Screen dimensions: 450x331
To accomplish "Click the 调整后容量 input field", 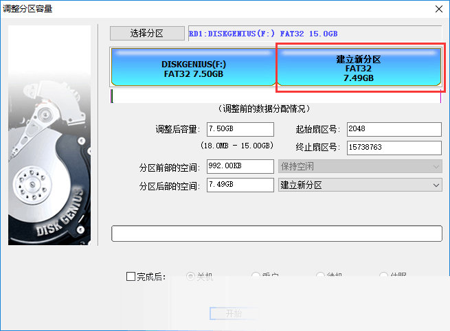I will tap(240, 129).
